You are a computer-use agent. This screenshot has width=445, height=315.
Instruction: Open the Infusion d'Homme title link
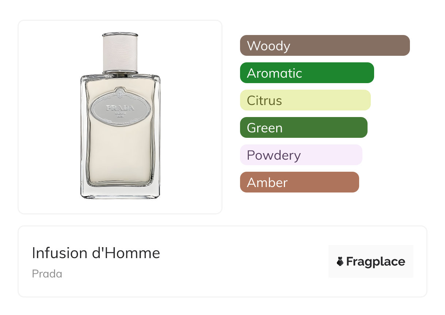point(96,253)
